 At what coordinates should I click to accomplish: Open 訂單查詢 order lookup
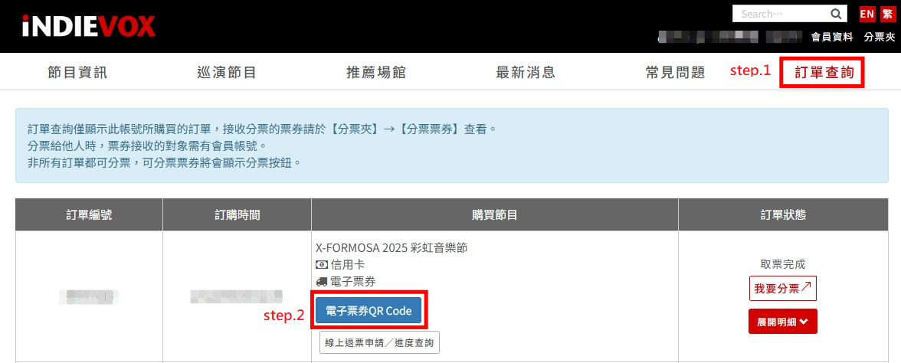coord(824,72)
